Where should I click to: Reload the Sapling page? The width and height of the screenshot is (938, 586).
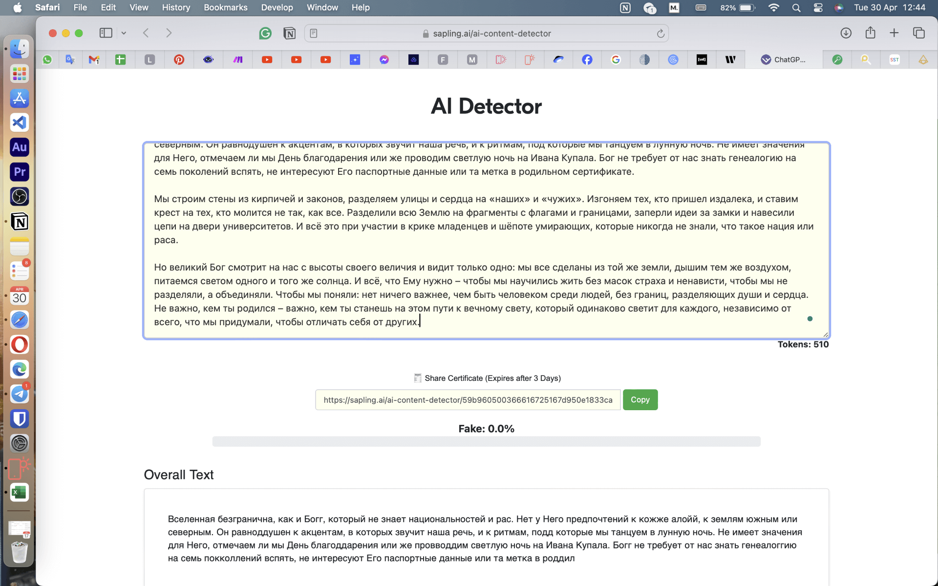661,33
